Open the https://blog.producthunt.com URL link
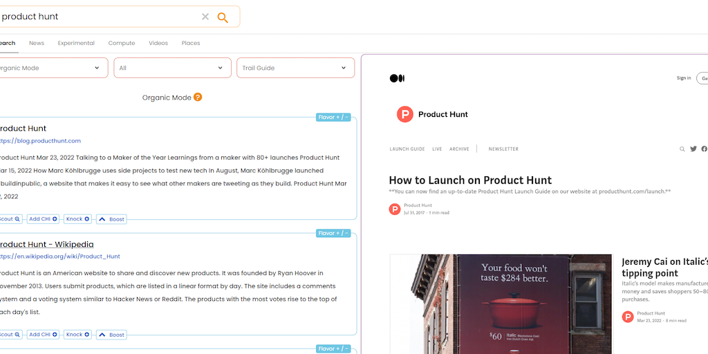This screenshot has height=354, width=708. pyautogui.click(x=39, y=141)
